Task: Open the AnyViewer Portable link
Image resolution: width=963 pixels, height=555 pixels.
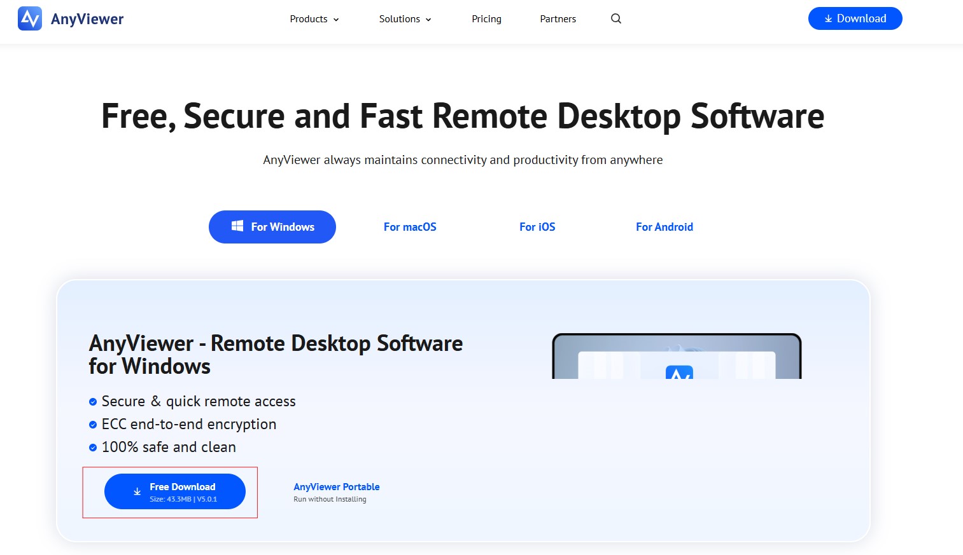Action: [336, 487]
